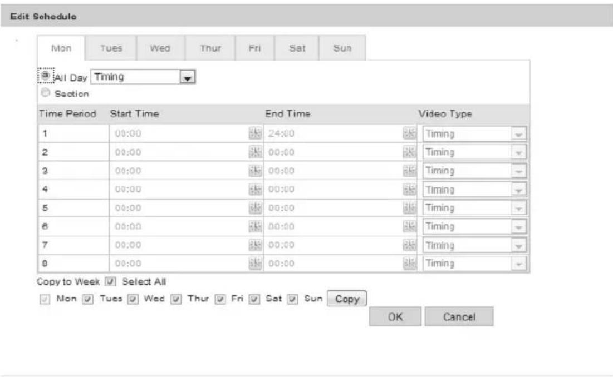This screenshot has height=377, width=613.
Task: Open time picker for period 3 end time
Action: 409,171
